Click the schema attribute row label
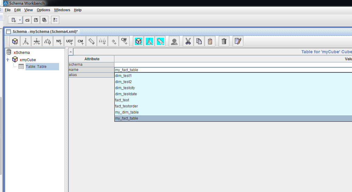The width and height of the screenshot is (352, 192). coord(91,65)
